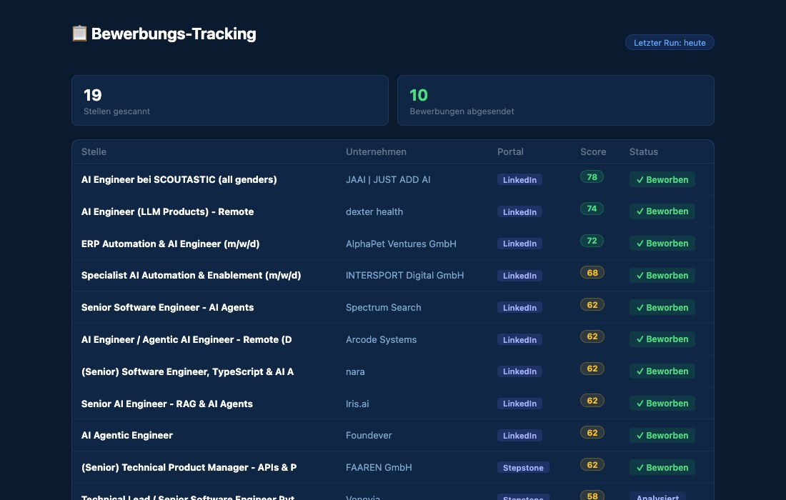Viewport: 786px width, 500px height.
Task: Select (Senior) Technical Product Manager title
Action: (x=189, y=467)
